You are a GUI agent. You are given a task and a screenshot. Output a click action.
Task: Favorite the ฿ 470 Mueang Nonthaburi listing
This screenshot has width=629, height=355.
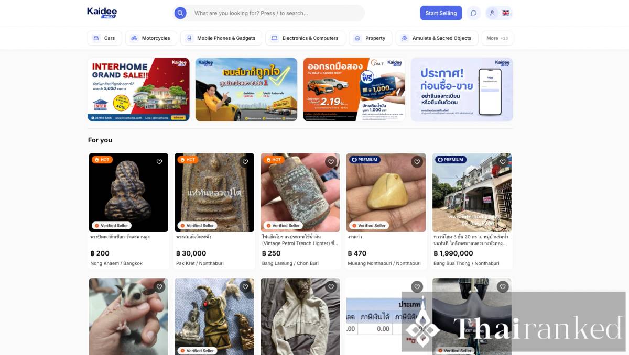click(417, 162)
